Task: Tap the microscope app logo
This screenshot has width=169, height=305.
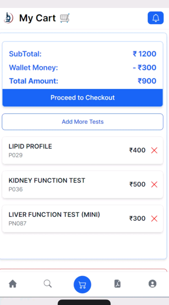Action: (x=9, y=18)
